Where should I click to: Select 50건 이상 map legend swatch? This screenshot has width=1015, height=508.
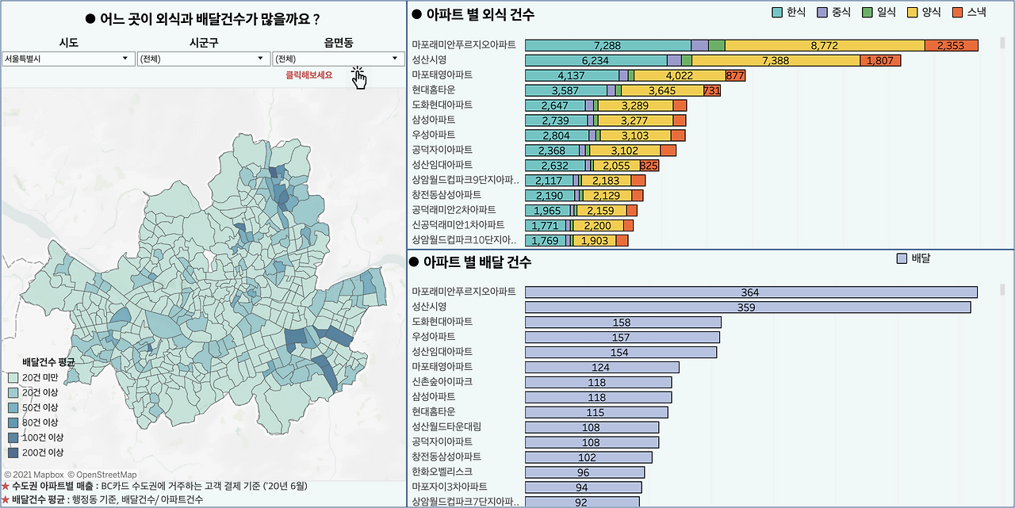click(13, 407)
